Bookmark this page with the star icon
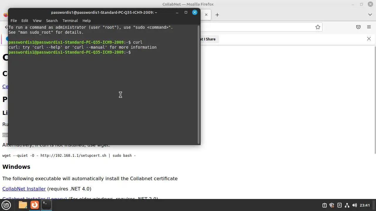 coord(318,27)
